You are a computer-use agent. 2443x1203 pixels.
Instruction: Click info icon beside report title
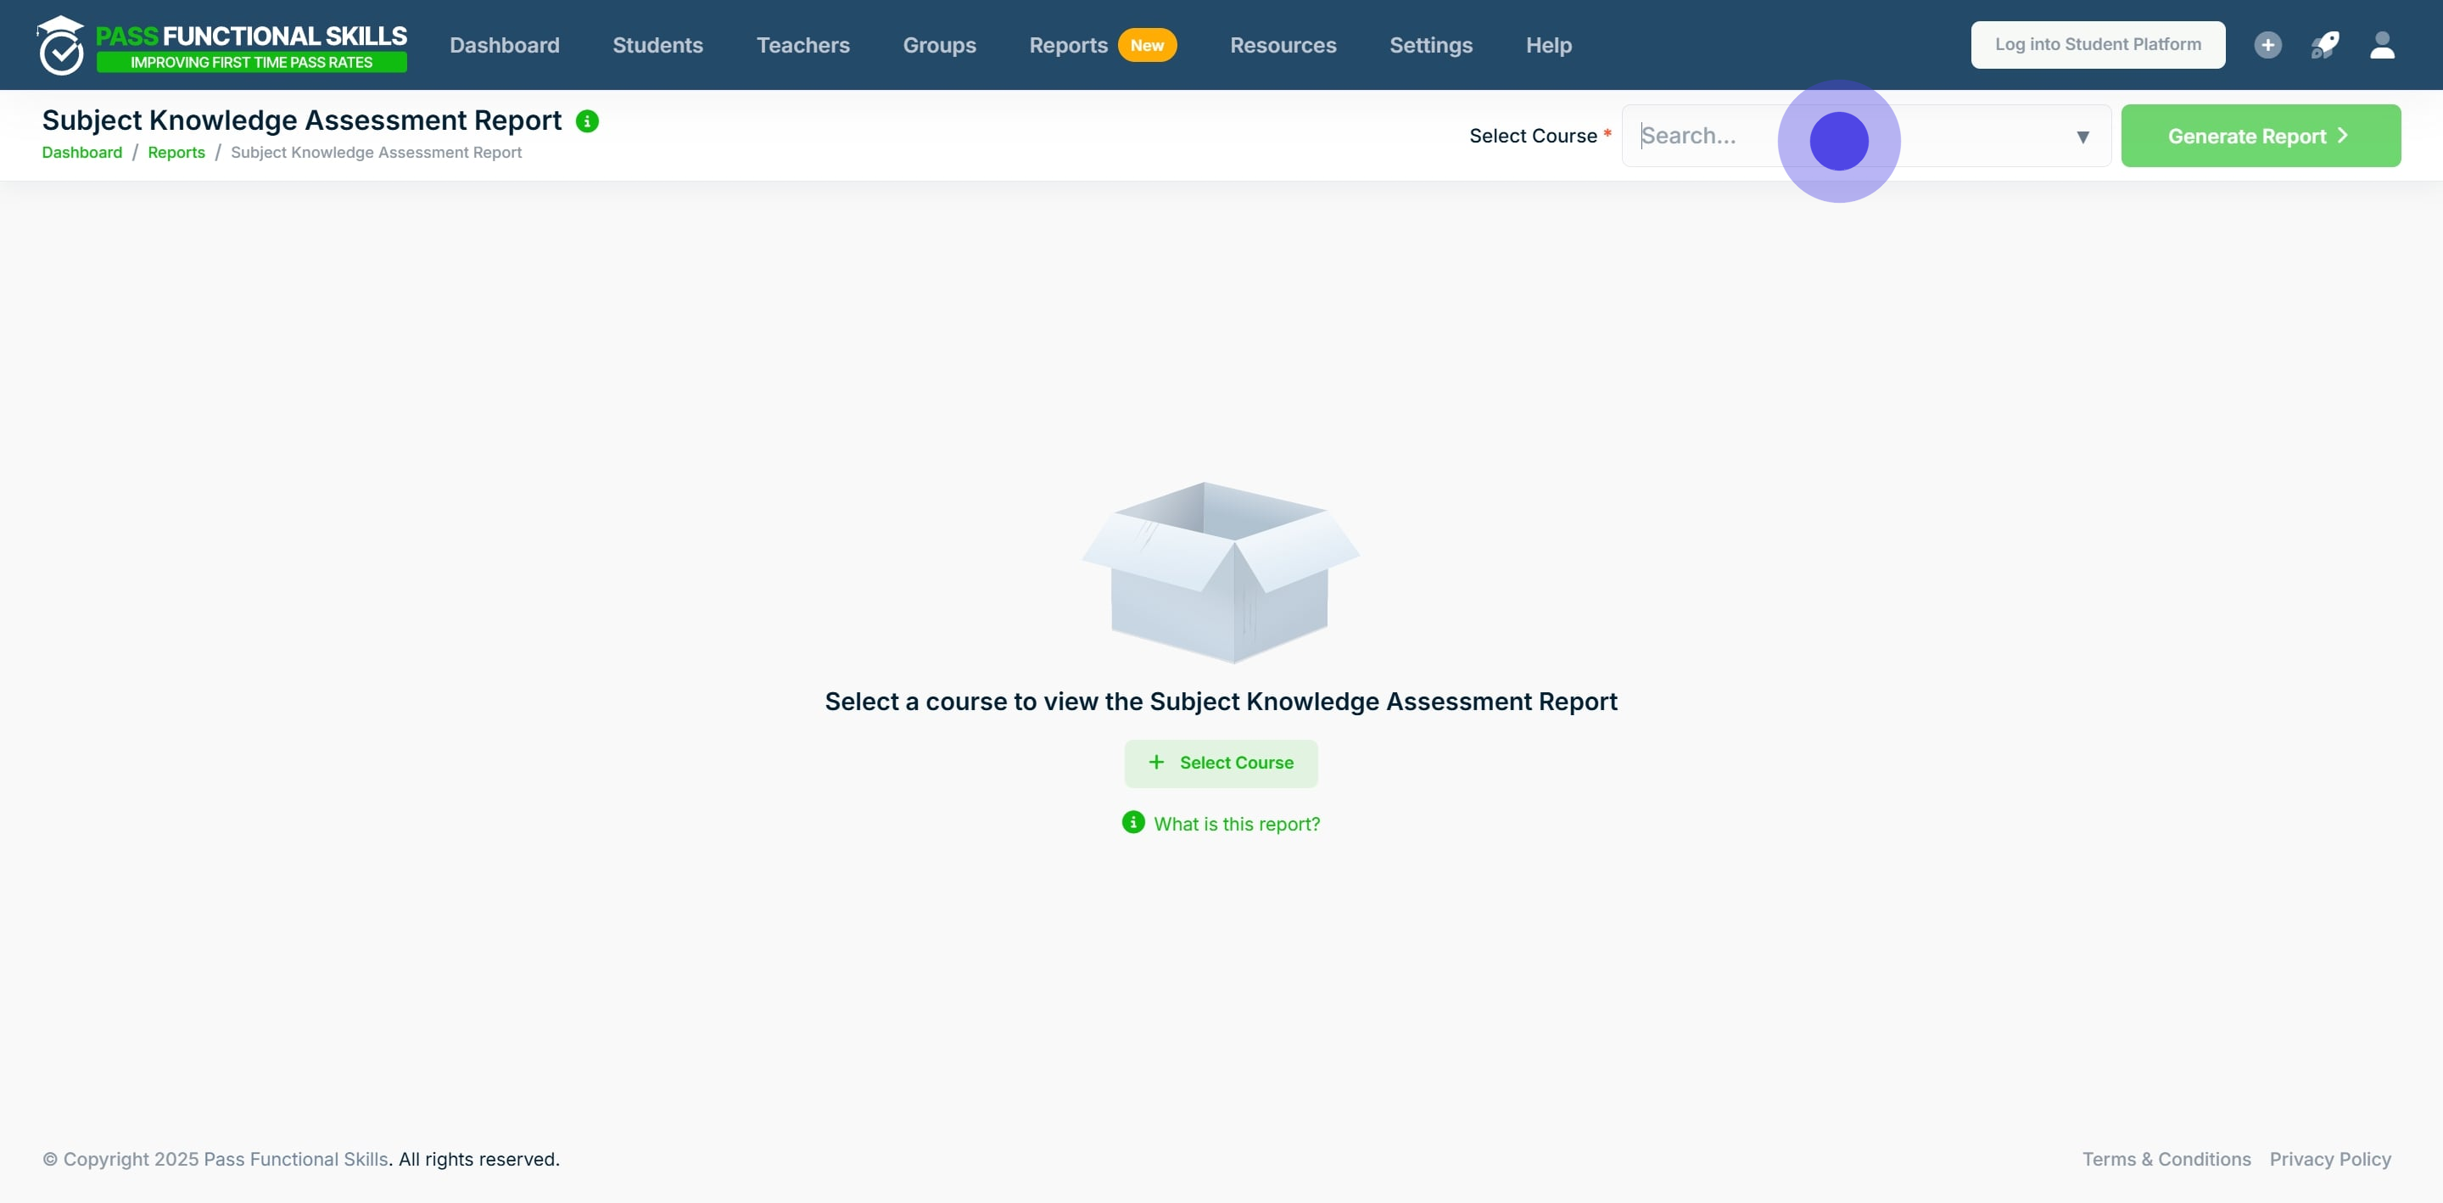587,121
